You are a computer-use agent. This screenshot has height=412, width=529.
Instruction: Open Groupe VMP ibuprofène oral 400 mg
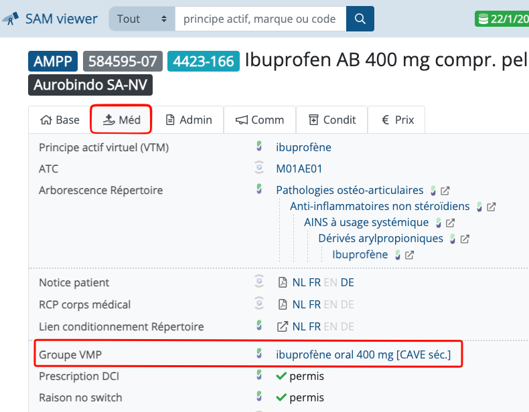click(363, 354)
